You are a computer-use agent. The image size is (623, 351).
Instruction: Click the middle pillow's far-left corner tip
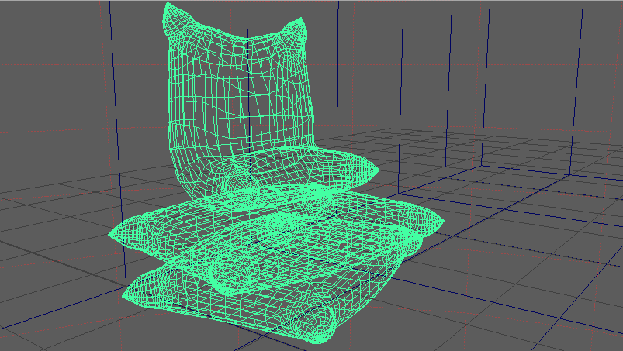[111, 235]
